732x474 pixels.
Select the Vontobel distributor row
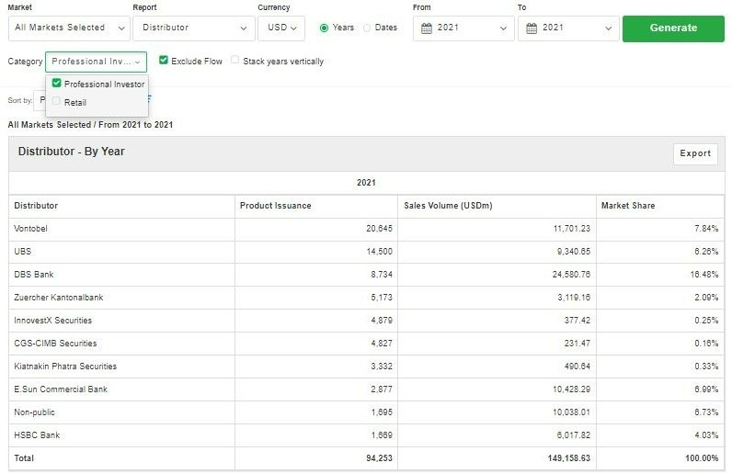click(367, 229)
